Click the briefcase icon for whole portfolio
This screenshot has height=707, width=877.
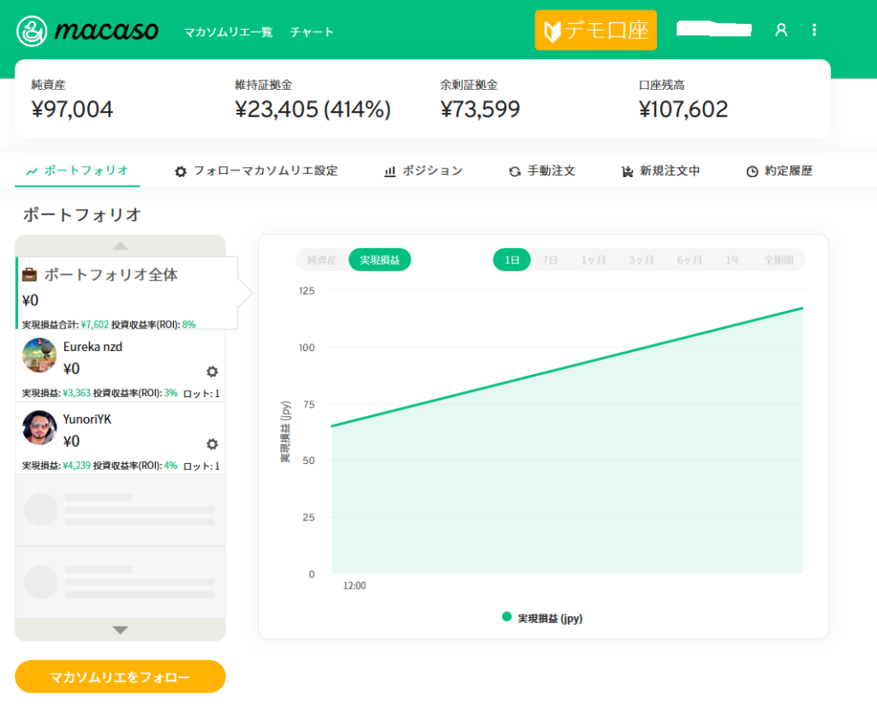(x=30, y=275)
